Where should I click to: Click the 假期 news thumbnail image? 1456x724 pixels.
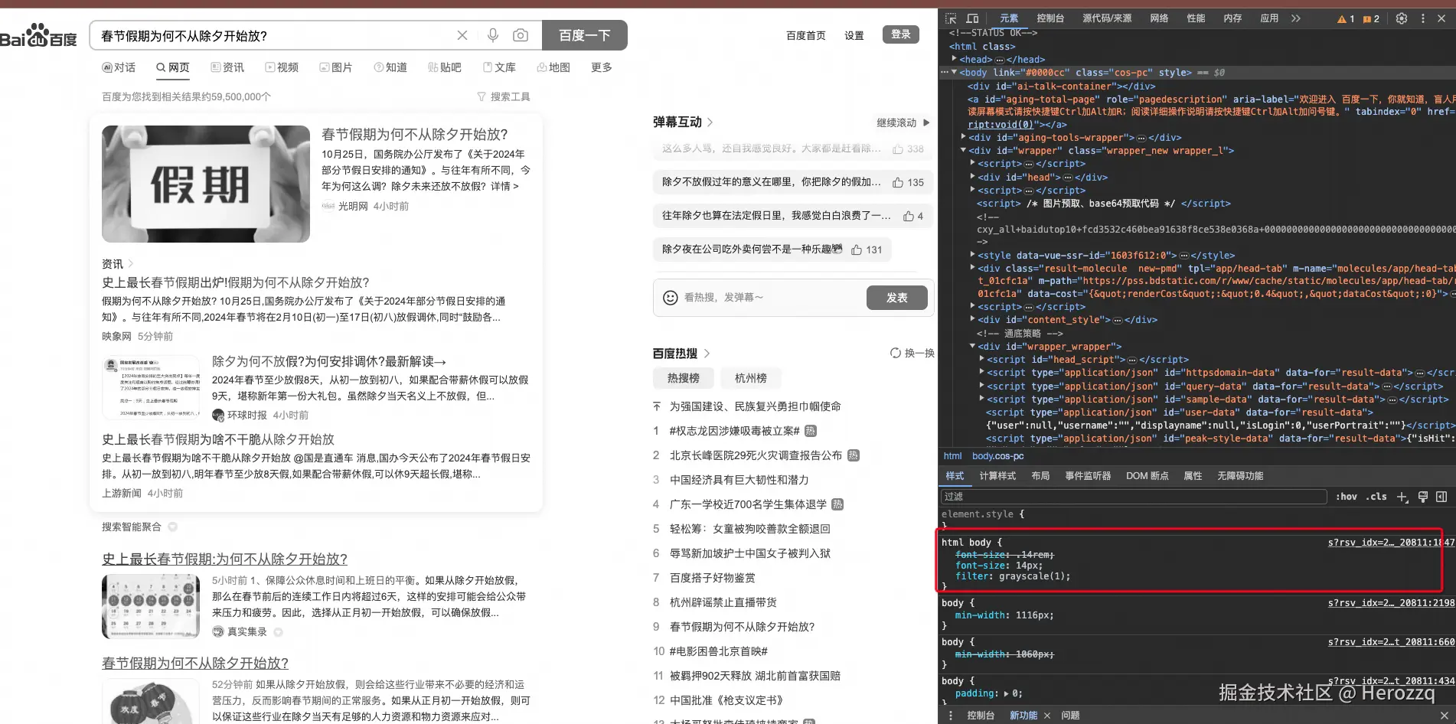206,184
